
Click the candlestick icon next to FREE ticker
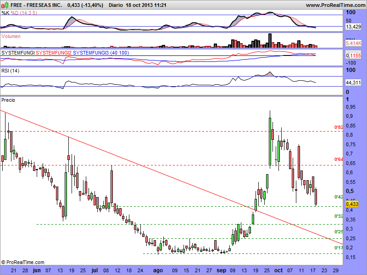coord(5,5)
